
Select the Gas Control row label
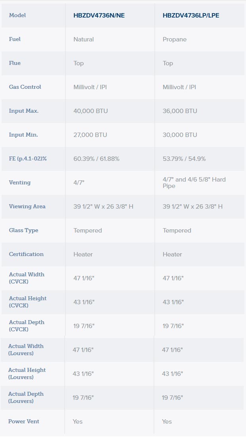[25, 87]
